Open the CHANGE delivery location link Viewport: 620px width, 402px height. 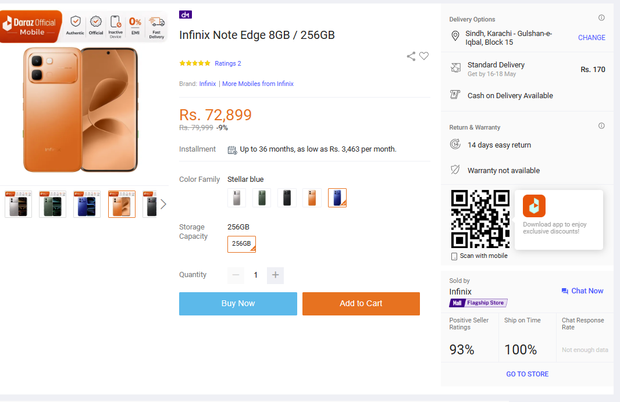point(592,38)
